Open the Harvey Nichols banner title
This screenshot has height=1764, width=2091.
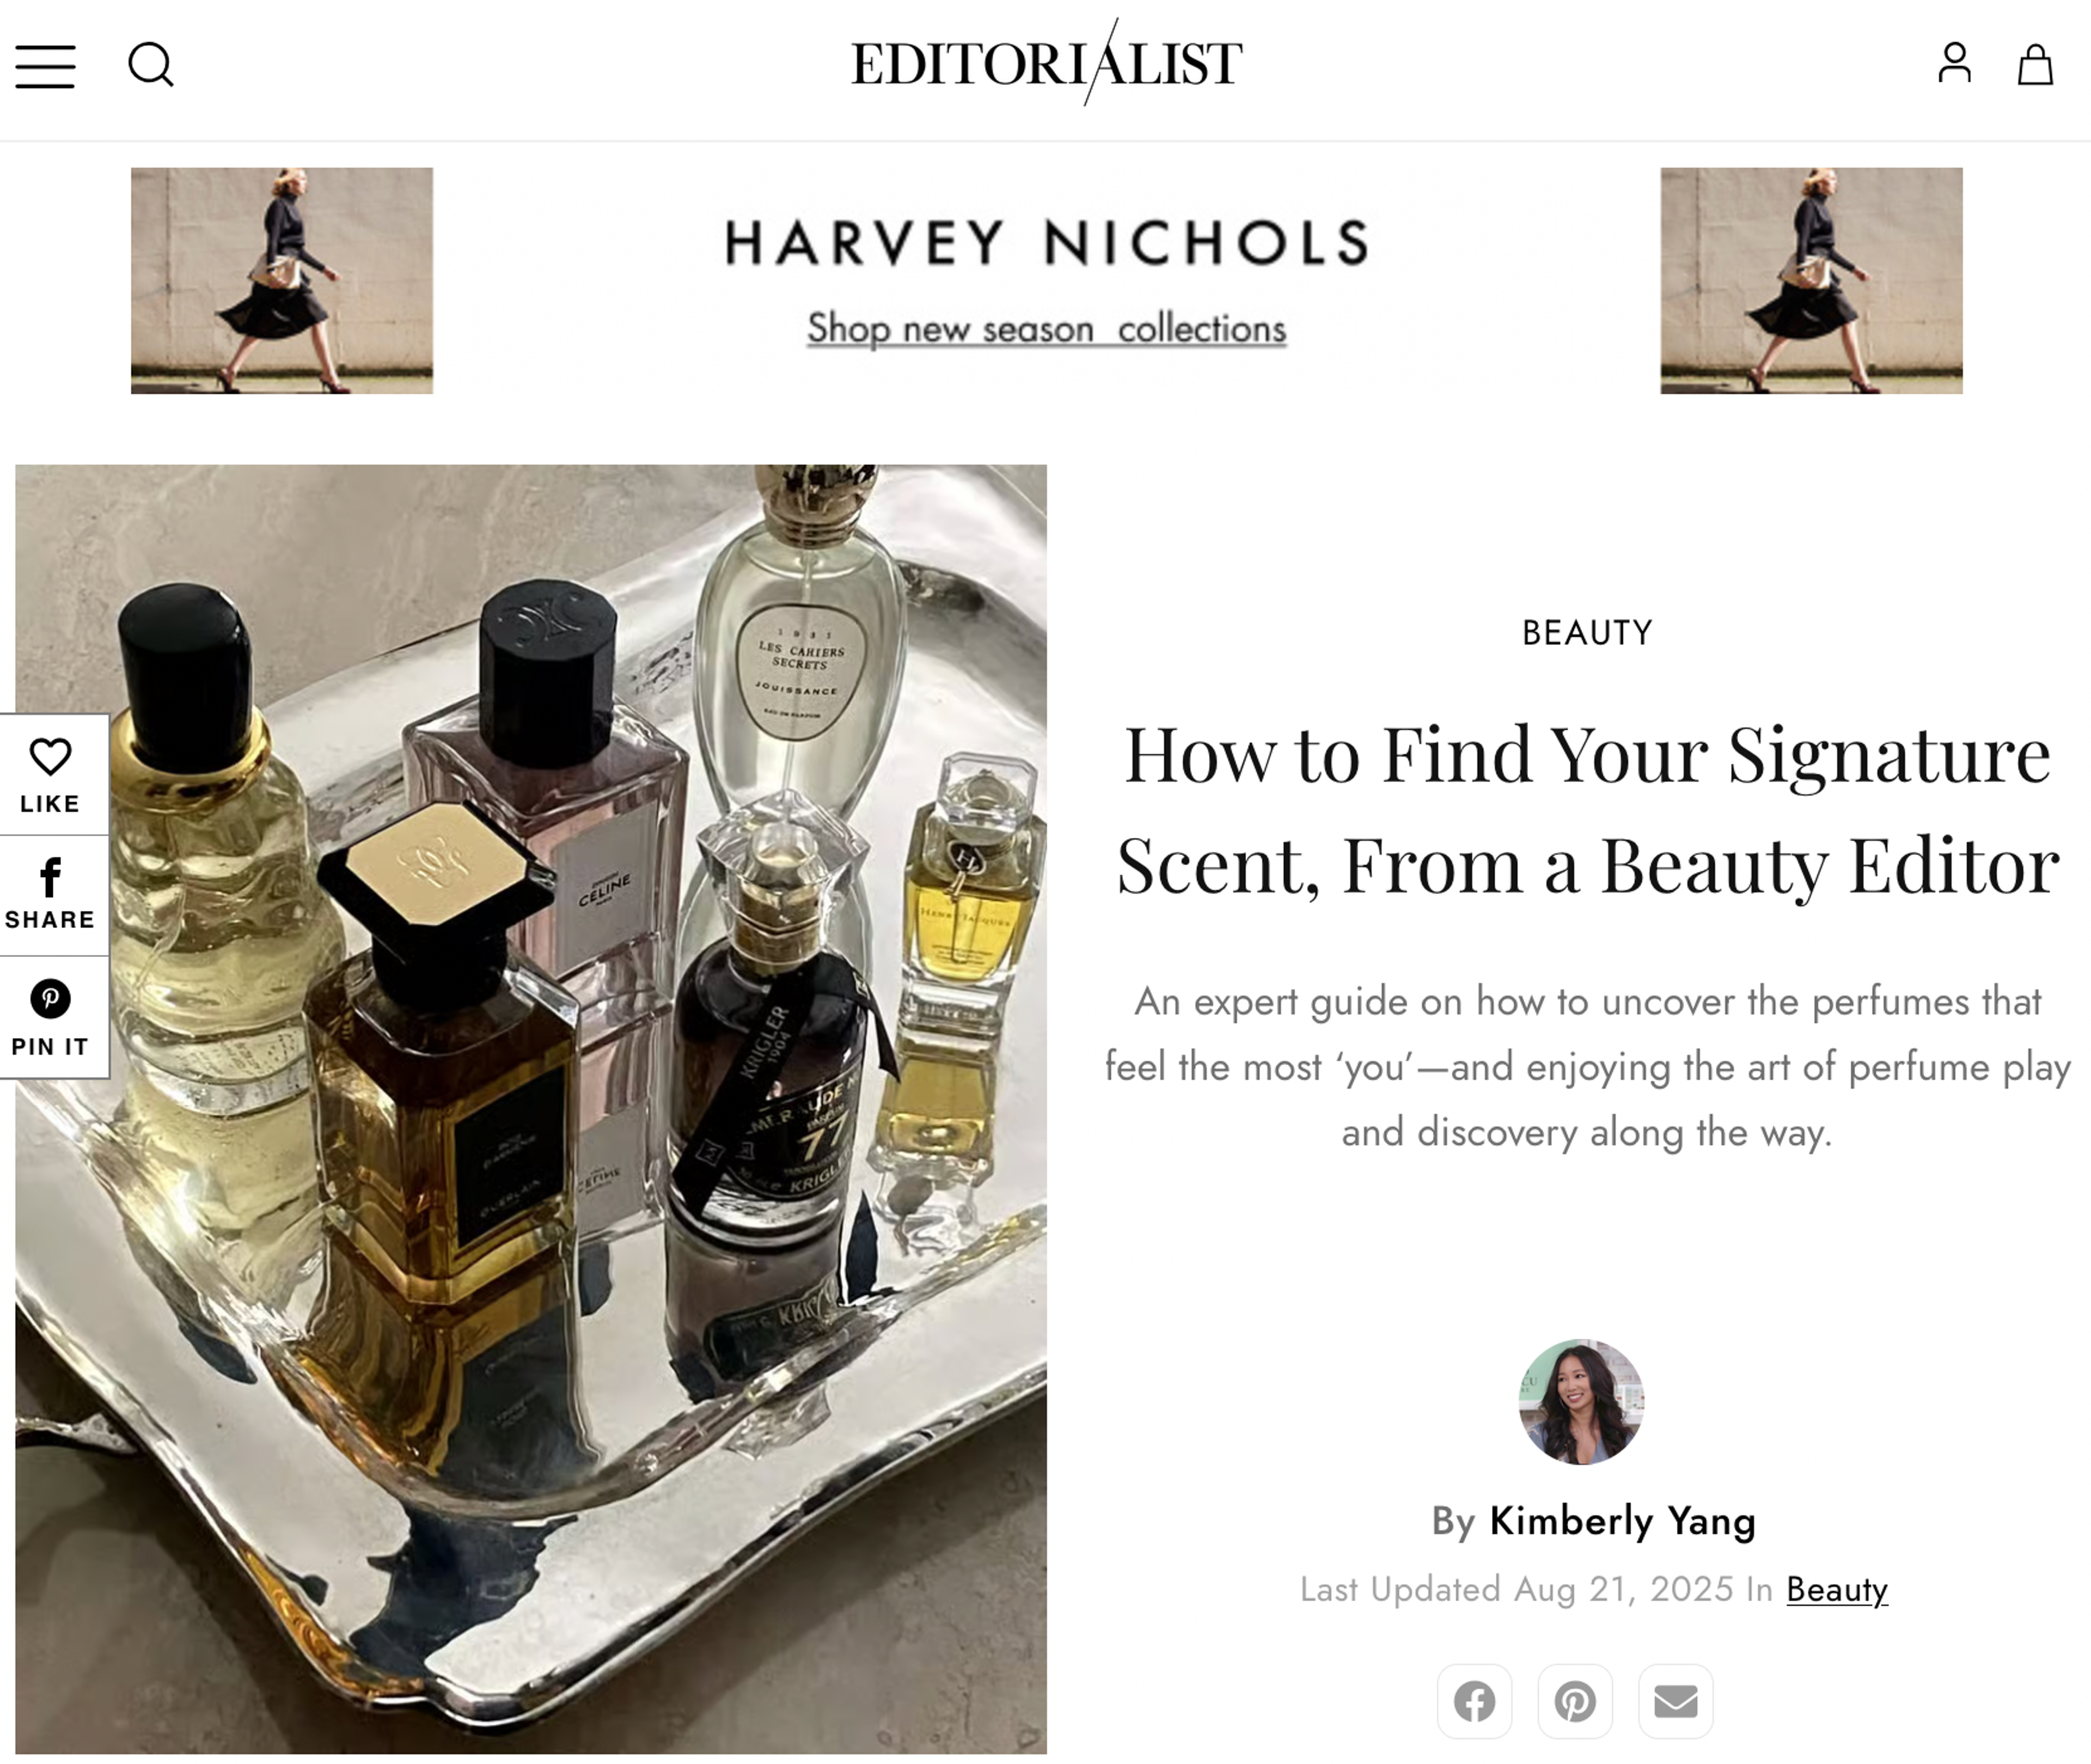point(1046,243)
